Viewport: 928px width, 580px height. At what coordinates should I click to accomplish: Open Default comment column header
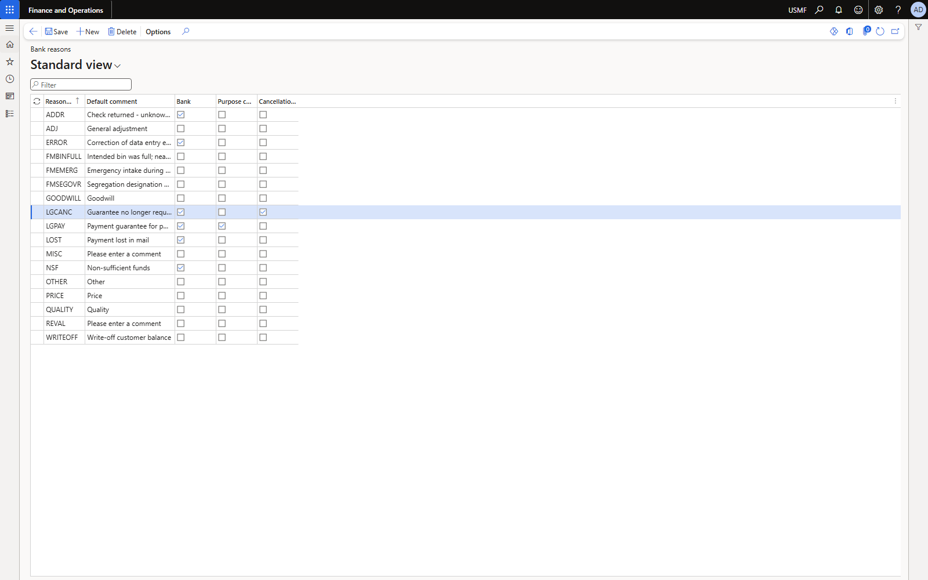tap(129, 101)
